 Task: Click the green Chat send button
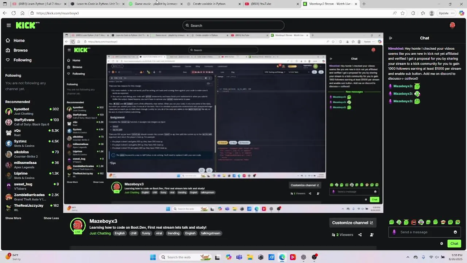454,244
